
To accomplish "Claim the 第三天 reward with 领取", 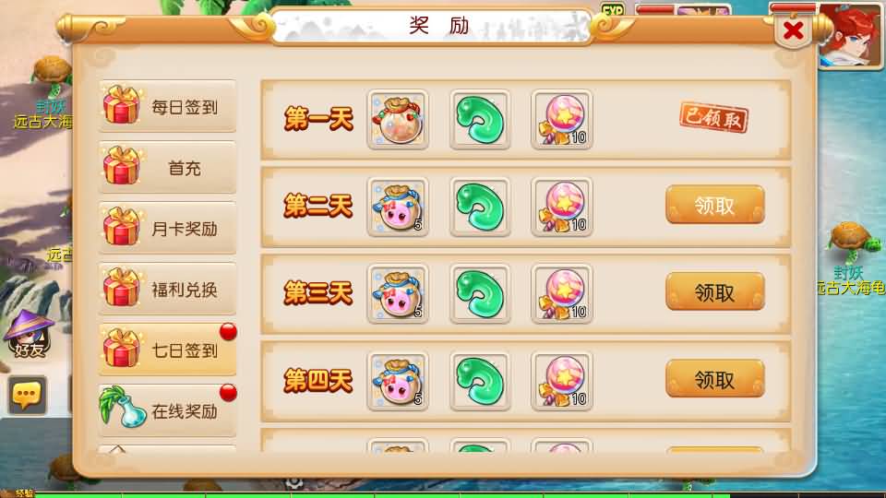I will click(714, 292).
